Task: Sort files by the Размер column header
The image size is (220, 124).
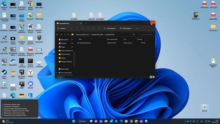Action: click(x=140, y=39)
